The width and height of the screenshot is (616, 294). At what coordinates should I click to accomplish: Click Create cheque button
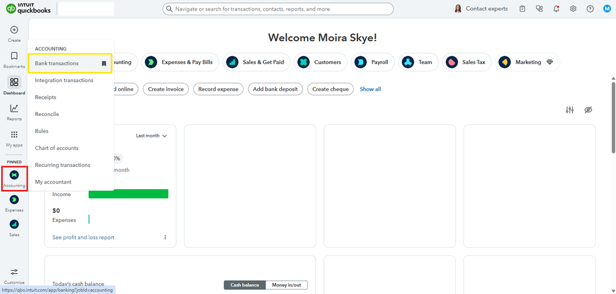[331, 89]
